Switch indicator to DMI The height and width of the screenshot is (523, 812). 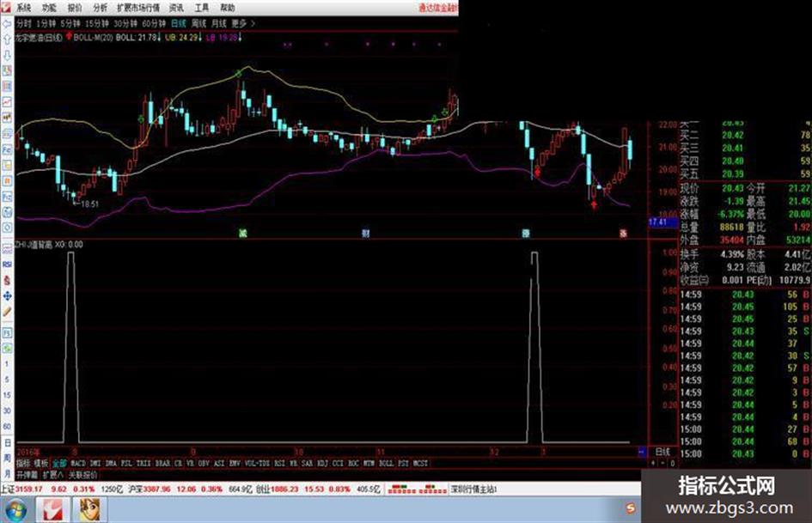tap(95, 463)
